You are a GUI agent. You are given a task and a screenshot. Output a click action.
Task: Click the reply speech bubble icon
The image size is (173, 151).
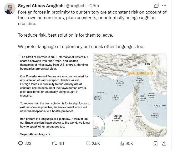(21, 143)
